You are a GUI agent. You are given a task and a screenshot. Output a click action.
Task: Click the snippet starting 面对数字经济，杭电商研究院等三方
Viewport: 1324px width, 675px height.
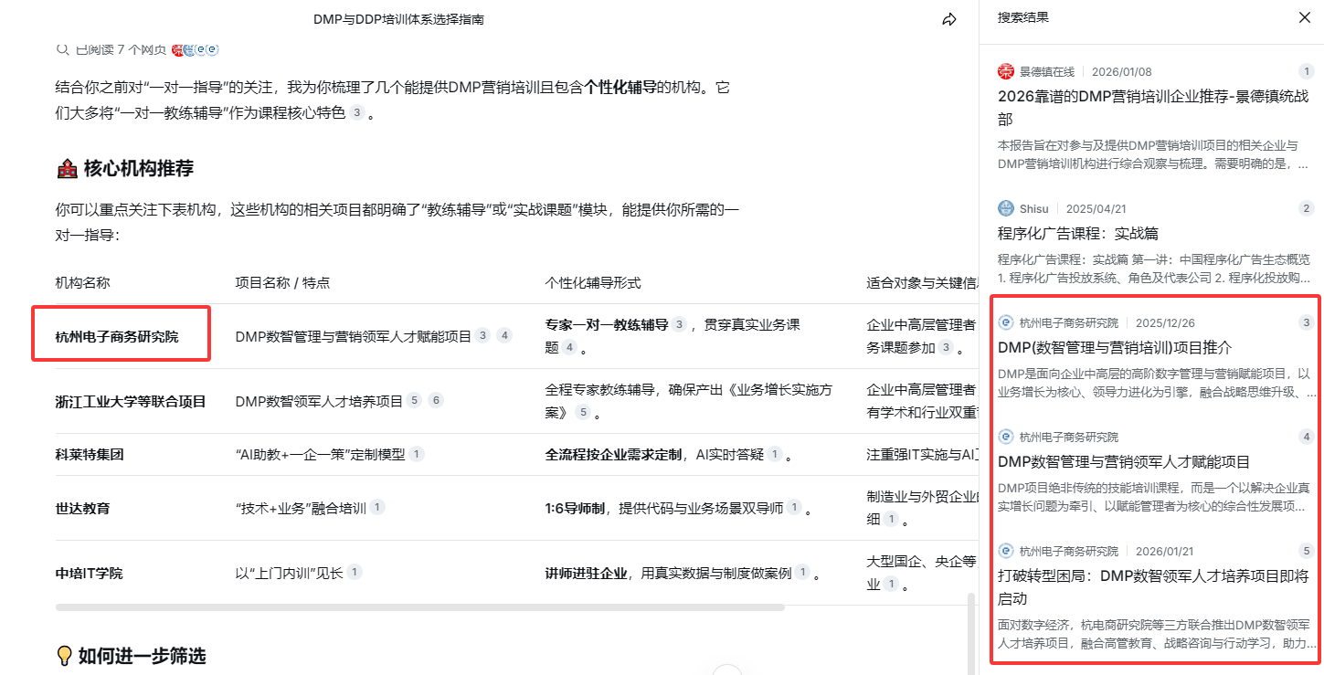coord(1155,634)
